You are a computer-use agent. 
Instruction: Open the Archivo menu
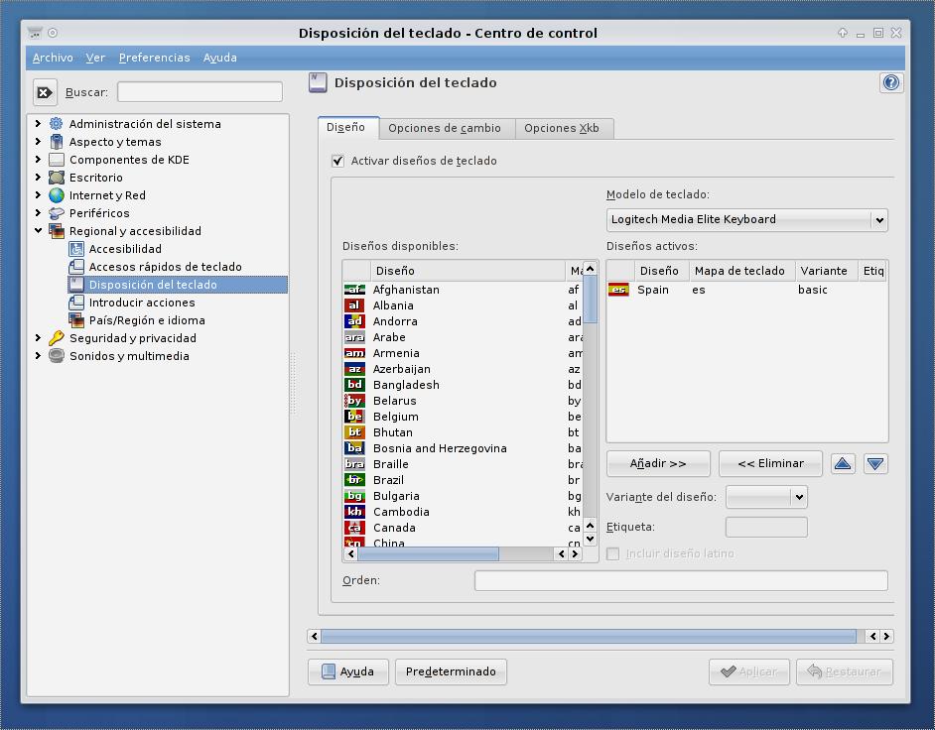pyautogui.click(x=53, y=58)
